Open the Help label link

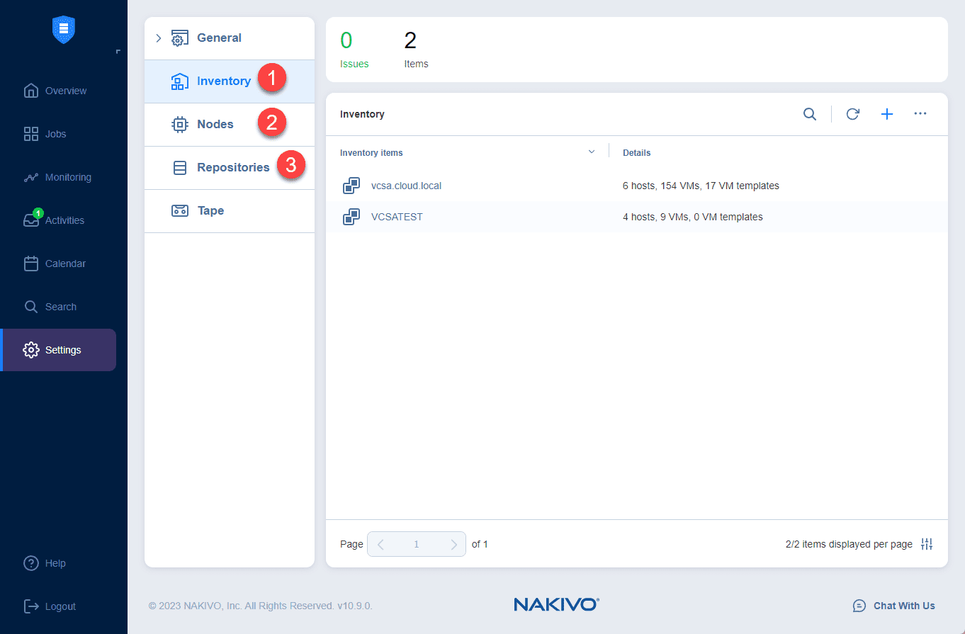pos(55,563)
